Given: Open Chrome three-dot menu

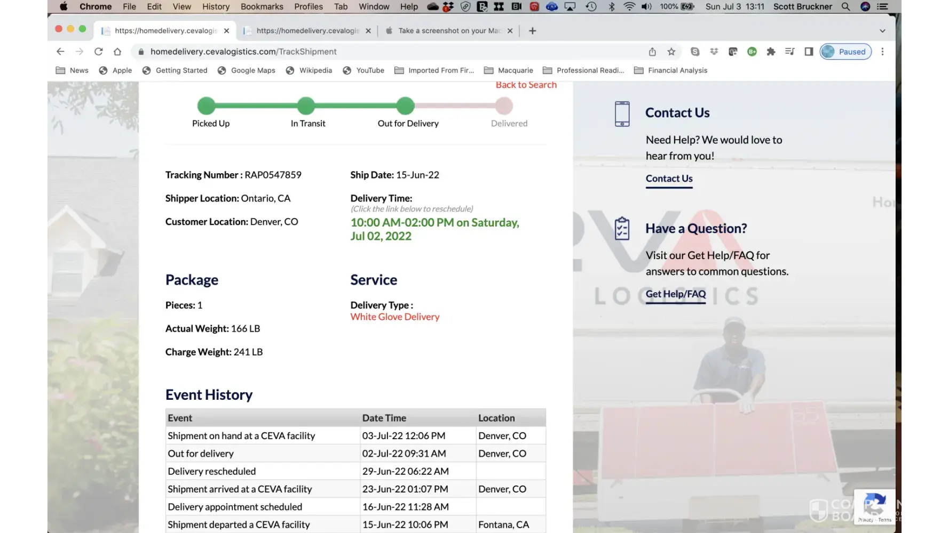Looking at the screenshot, I should point(882,52).
